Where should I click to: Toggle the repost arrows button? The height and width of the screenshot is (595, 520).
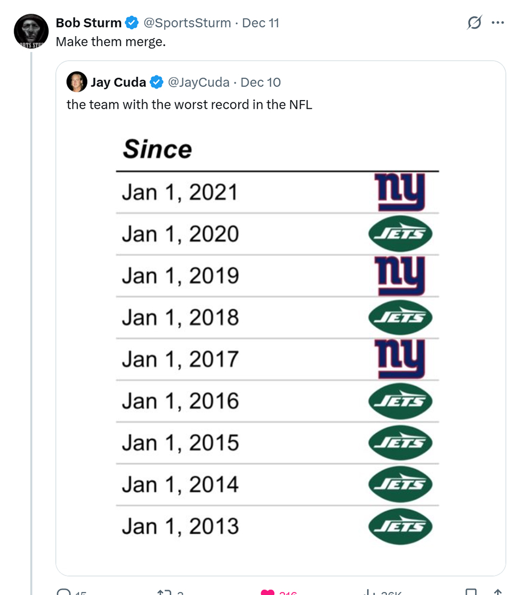click(x=164, y=592)
